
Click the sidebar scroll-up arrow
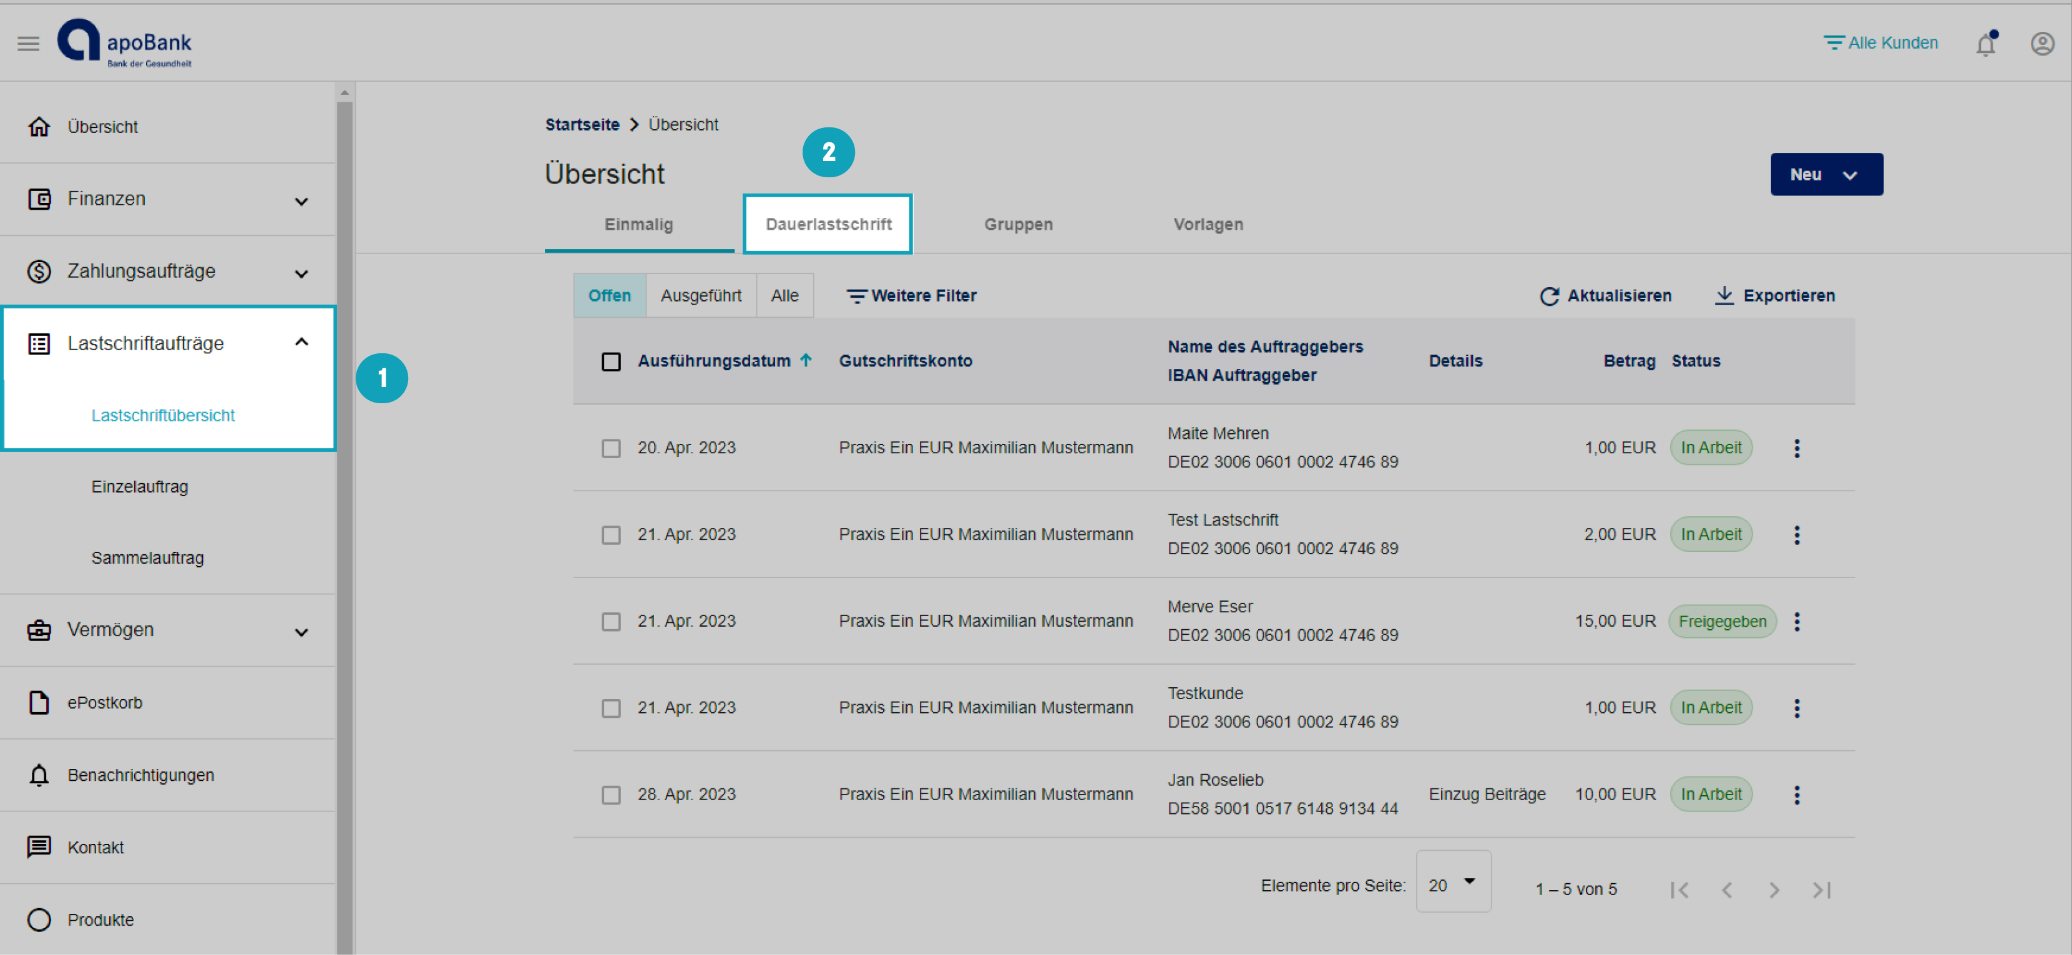345,92
